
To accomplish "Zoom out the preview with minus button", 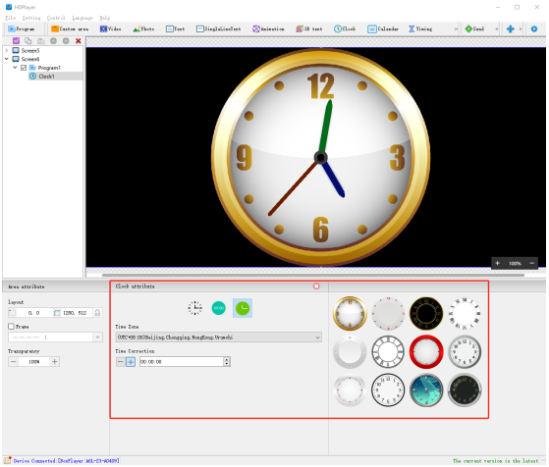I will pos(532,263).
